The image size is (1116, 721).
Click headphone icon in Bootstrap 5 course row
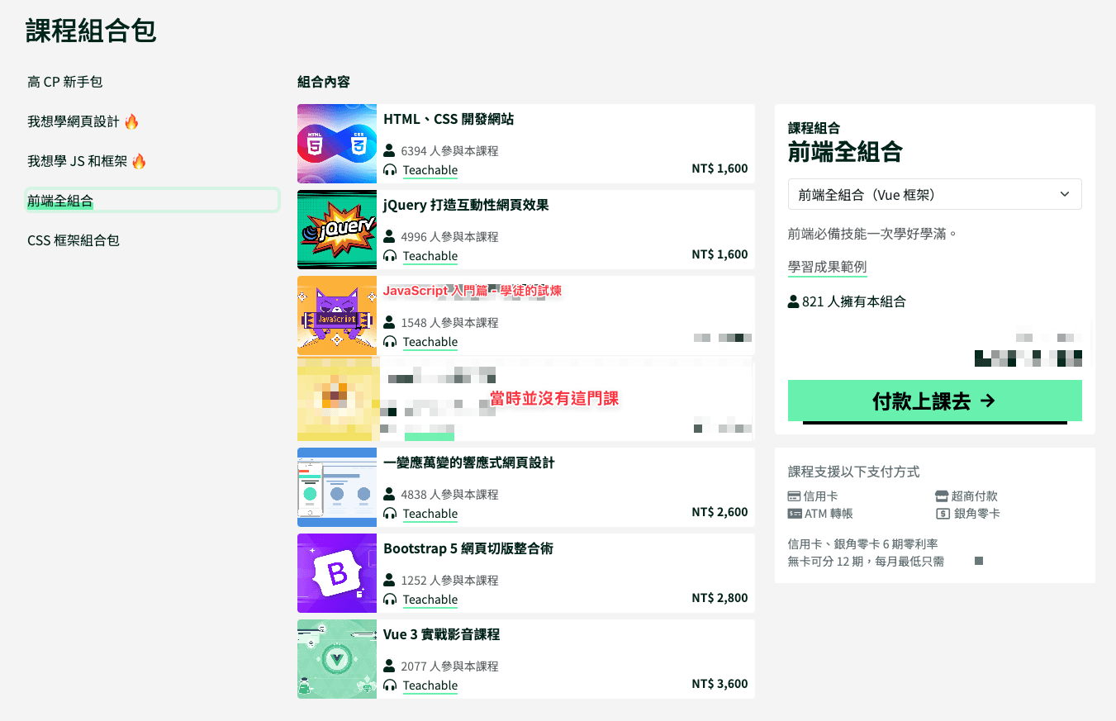point(390,600)
